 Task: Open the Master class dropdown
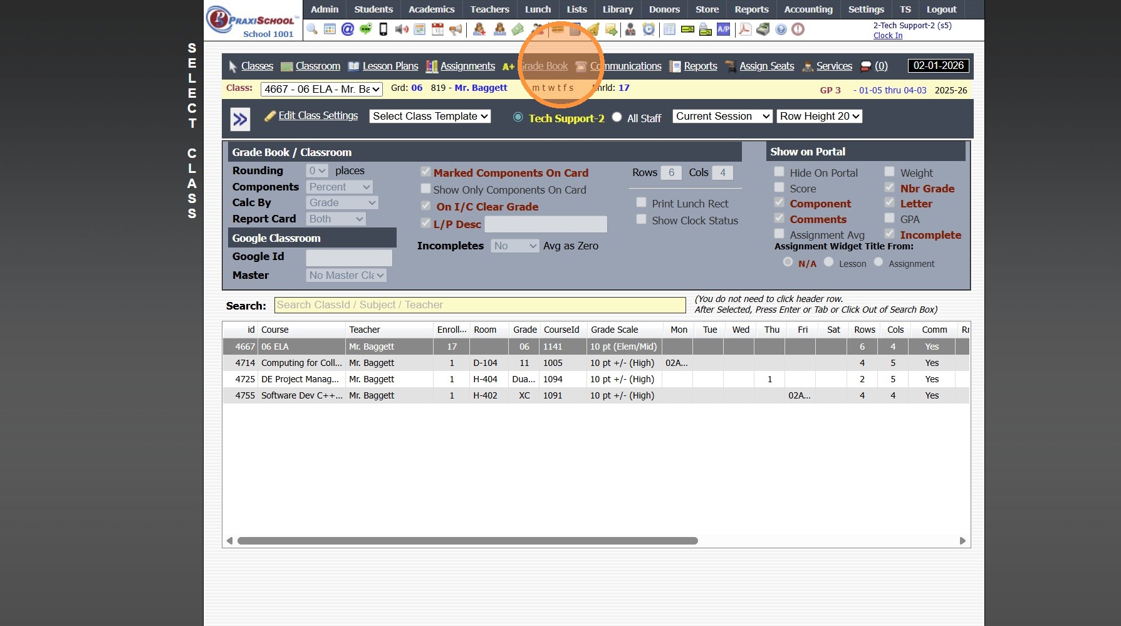pyautogui.click(x=347, y=276)
